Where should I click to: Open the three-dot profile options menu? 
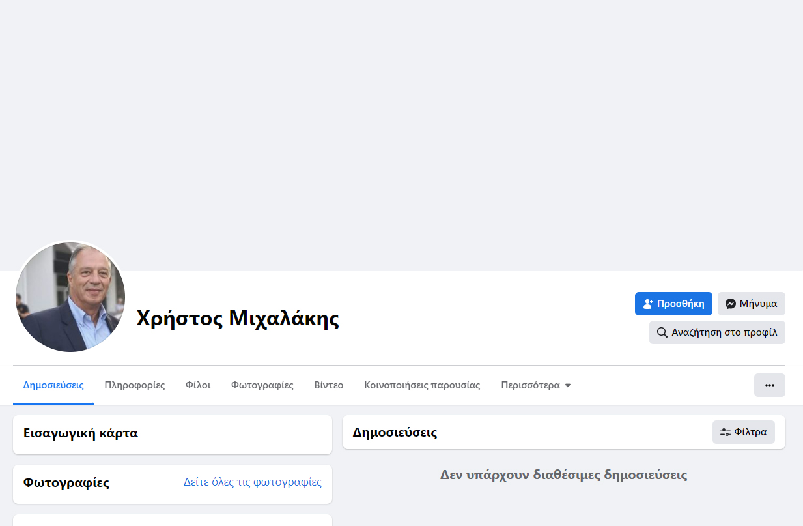[769, 385]
